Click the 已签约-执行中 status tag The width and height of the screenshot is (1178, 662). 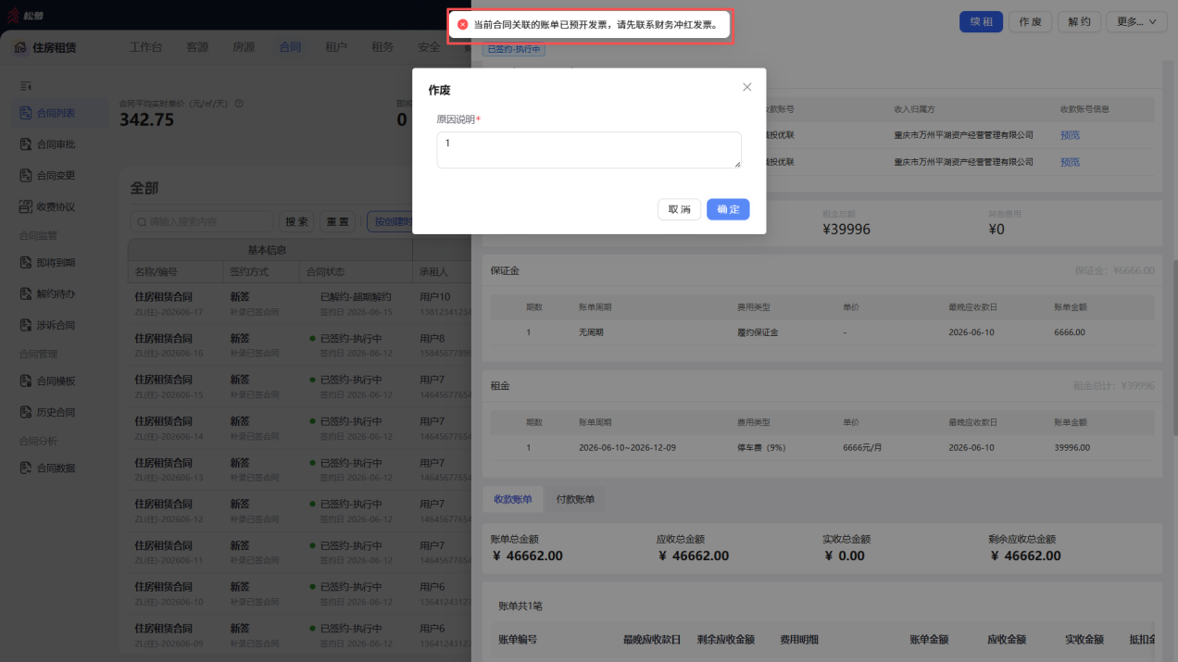(514, 49)
